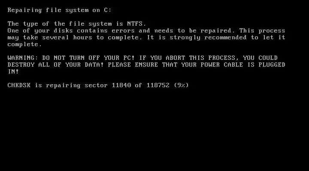Click the "is repairing sector" text
The height and width of the screenshot is (171, 309).
[x=71, y=85]
